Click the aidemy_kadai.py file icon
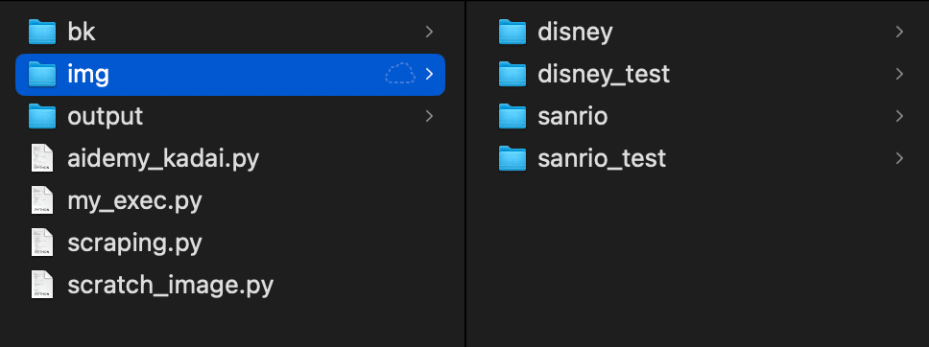The width and height of the screenshot is (929, 347). coord(42,159)
